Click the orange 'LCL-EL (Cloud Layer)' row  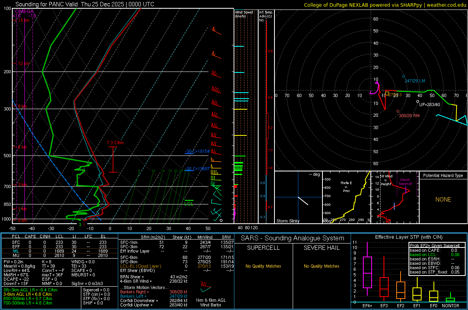pos(176,266)
